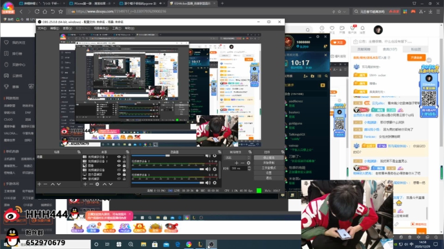Pop out the Scenes dock panel
The width and height of the screenshot is (444, 249).
(x=78, y=152)
